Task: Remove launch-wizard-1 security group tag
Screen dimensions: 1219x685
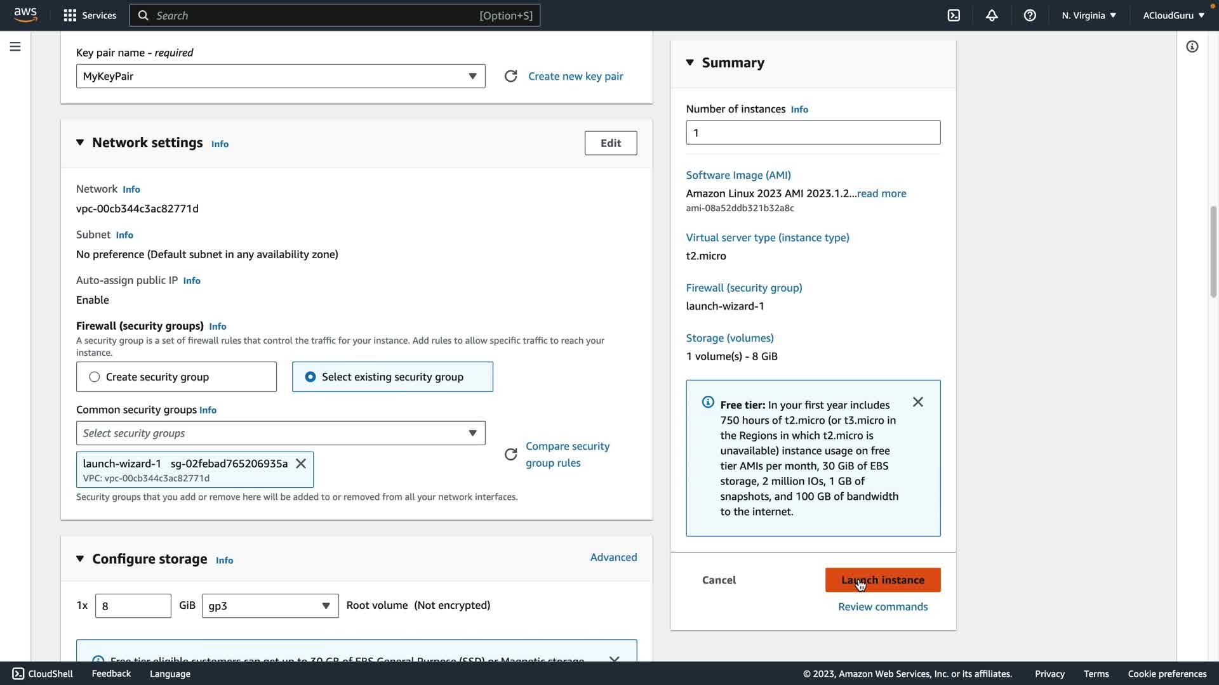Action: coord(301,464)
